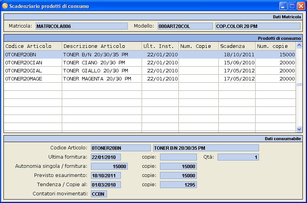Click the Modello field 000ART20COL

(x=185, y=26)
